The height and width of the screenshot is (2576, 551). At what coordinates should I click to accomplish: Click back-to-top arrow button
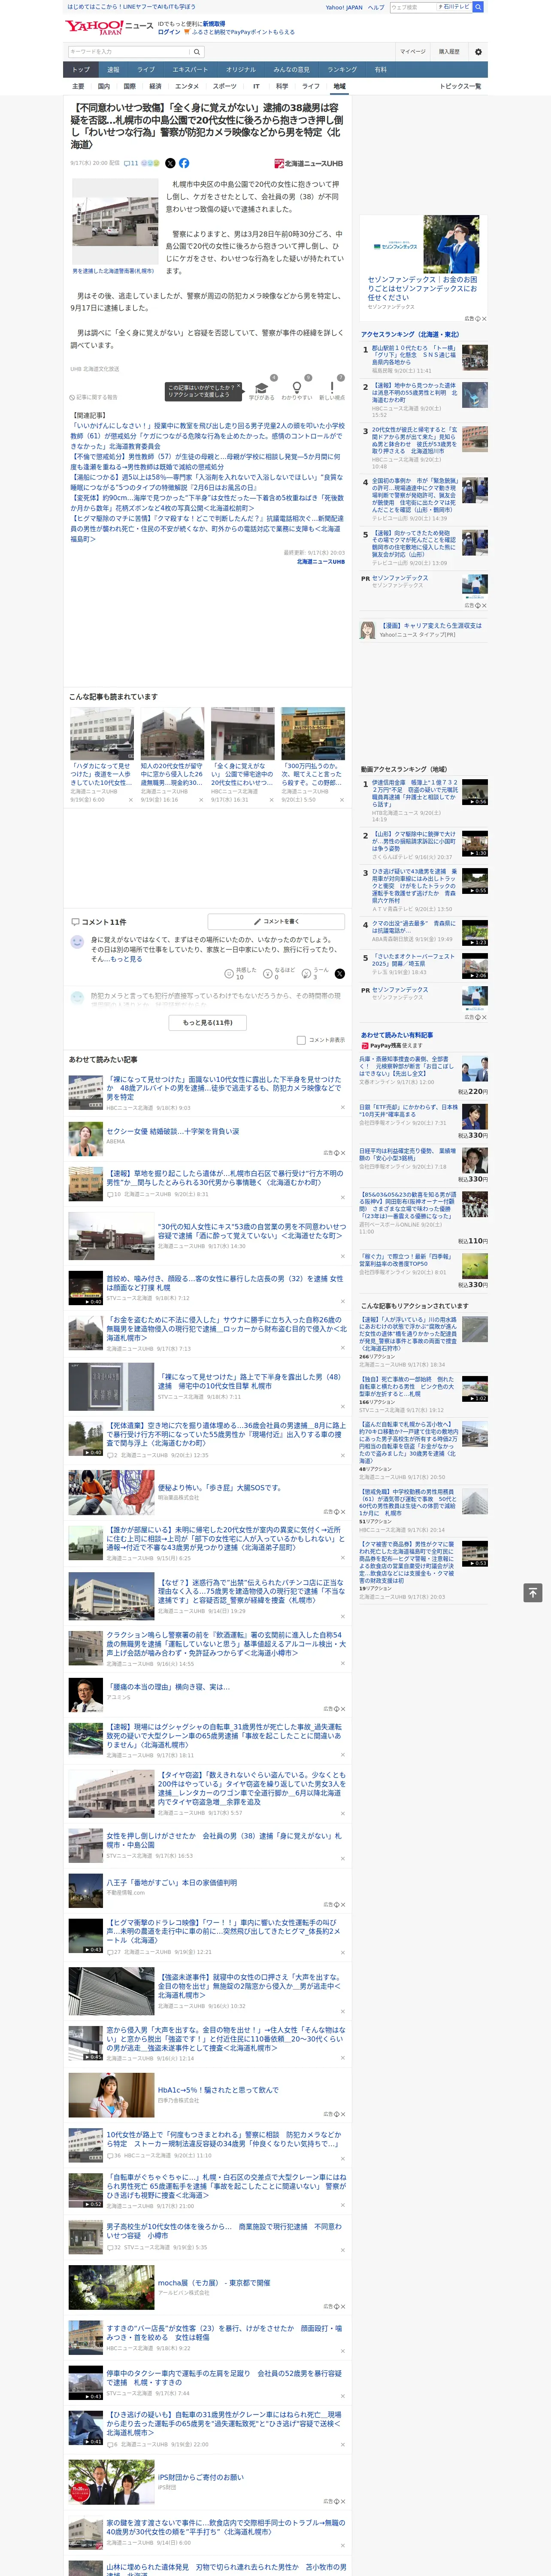[x=533, y=1592]
